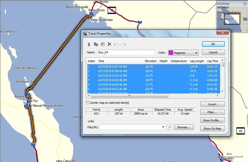Enable Center map on selected item(s)
This screenshot has width=248, height=162.
tap(87, 103)
